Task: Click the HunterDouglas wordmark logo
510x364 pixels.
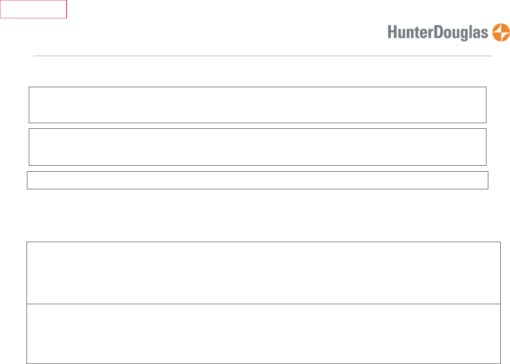Action: point(438,33)
